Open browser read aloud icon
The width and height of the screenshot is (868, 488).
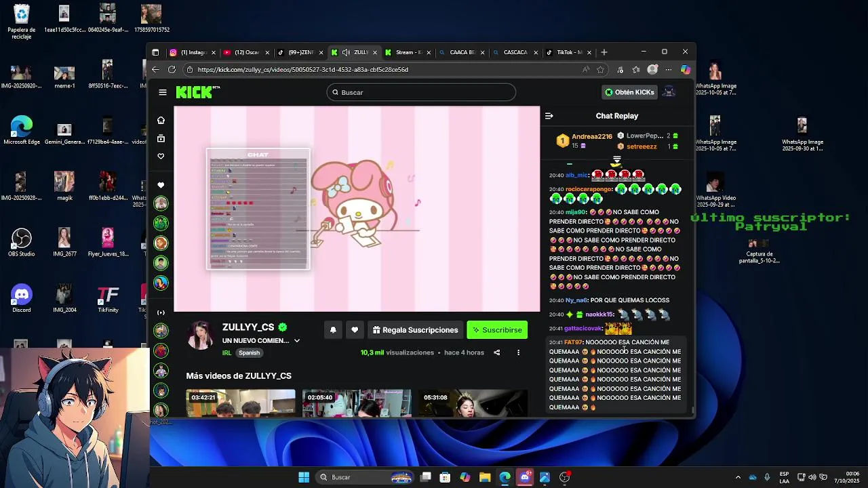585,69
